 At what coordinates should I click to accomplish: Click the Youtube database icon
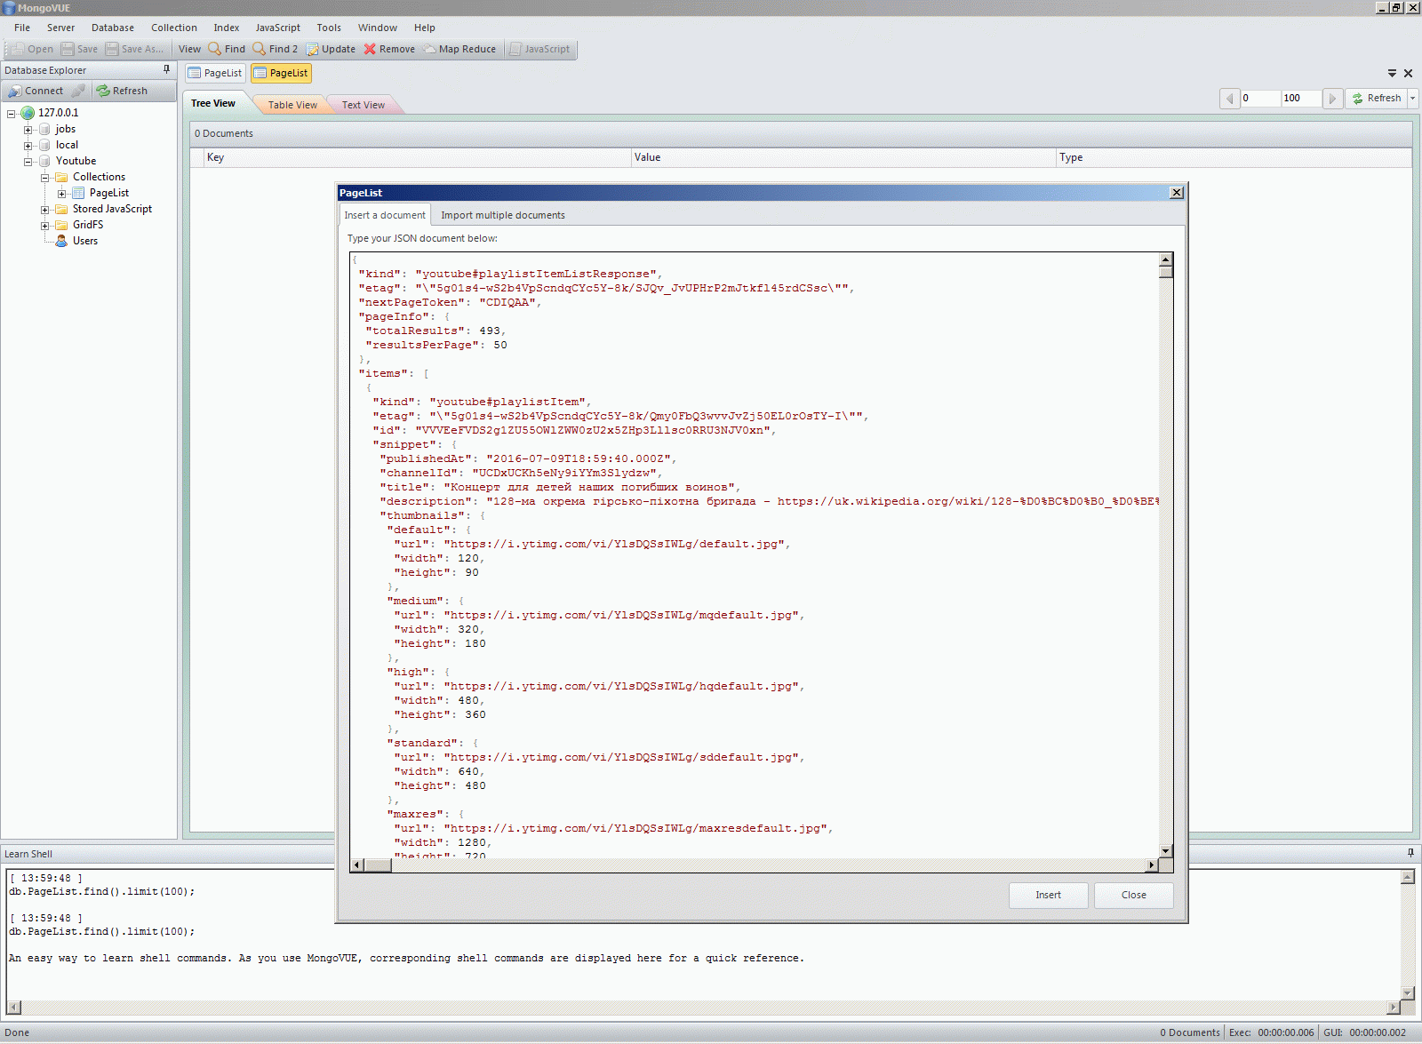[x=44, y=161]
